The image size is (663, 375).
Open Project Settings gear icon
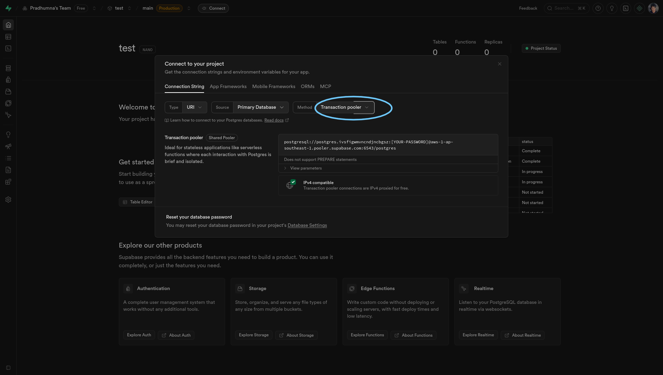[x=8, y=200]
